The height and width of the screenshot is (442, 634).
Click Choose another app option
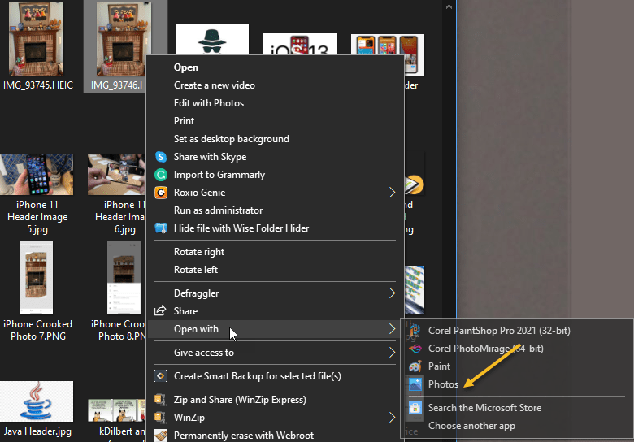tap(471, 426)
